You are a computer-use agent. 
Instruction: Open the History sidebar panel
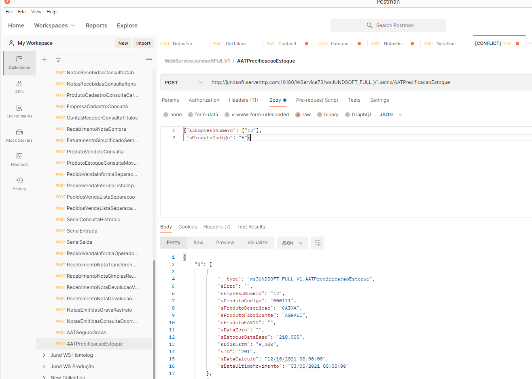[19, 184]
